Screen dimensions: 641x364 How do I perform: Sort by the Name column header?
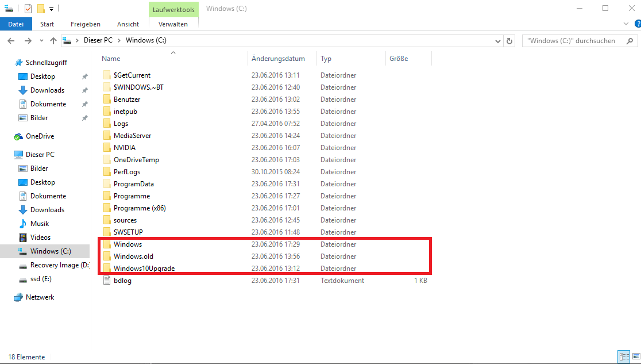pyautogui.click(x=111, y=59)
